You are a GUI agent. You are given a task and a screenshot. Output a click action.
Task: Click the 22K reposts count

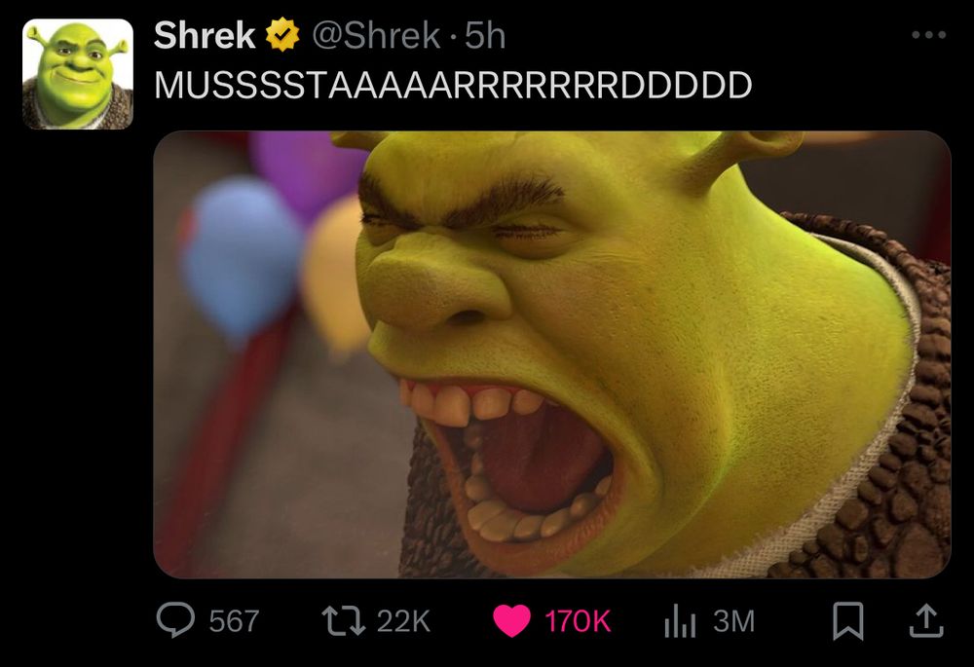403,621
